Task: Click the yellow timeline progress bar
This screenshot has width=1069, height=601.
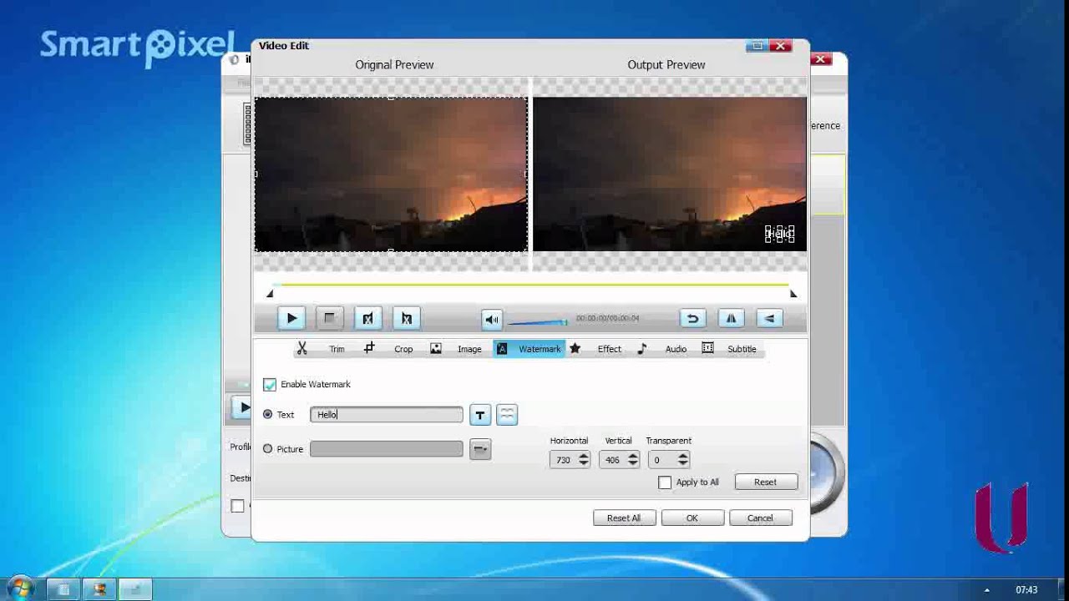Action: (x=531, y=285)
